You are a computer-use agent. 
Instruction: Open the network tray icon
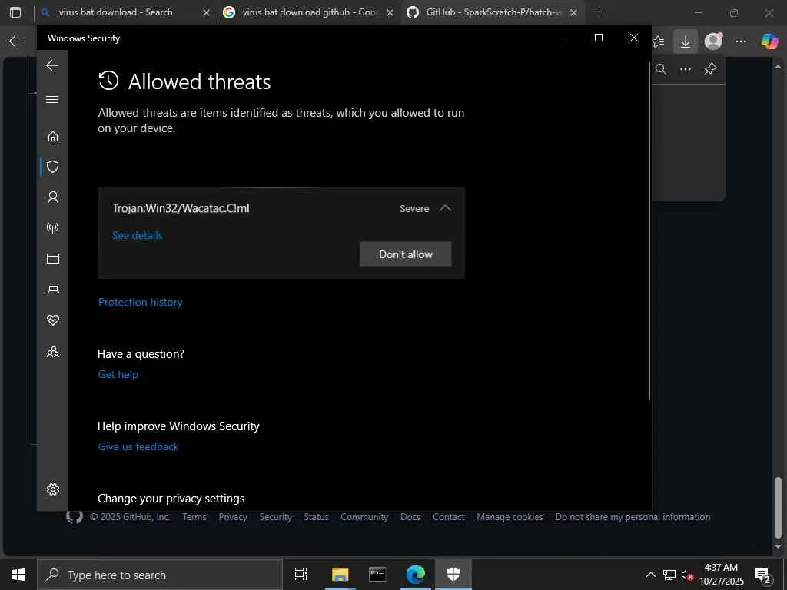click(x=669, y=575)
